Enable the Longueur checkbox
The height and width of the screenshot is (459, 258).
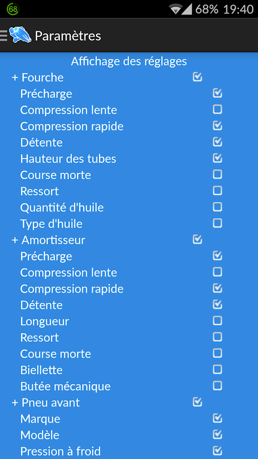(217, 321)
